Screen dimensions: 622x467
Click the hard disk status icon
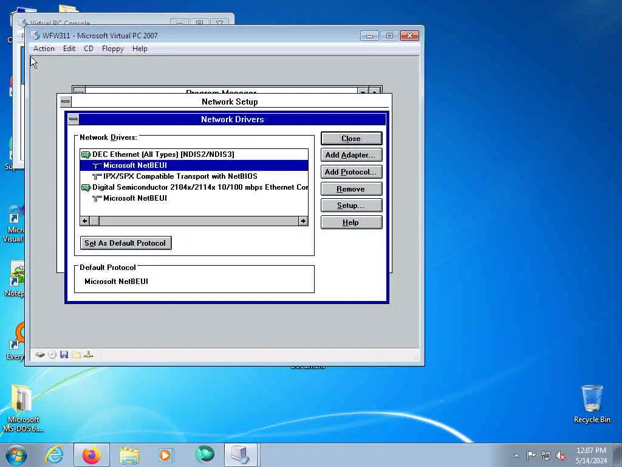(39, 355)
